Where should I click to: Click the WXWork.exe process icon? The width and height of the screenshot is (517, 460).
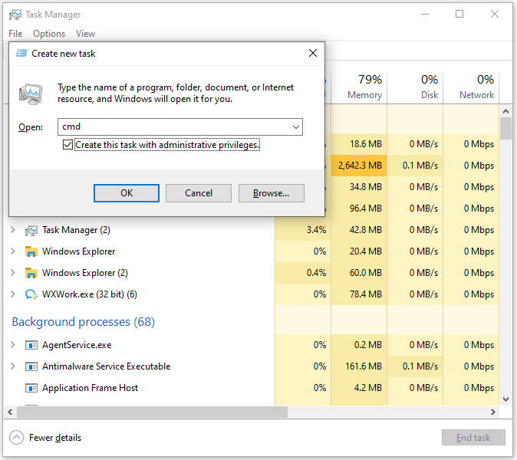click(x=31, y=294)
